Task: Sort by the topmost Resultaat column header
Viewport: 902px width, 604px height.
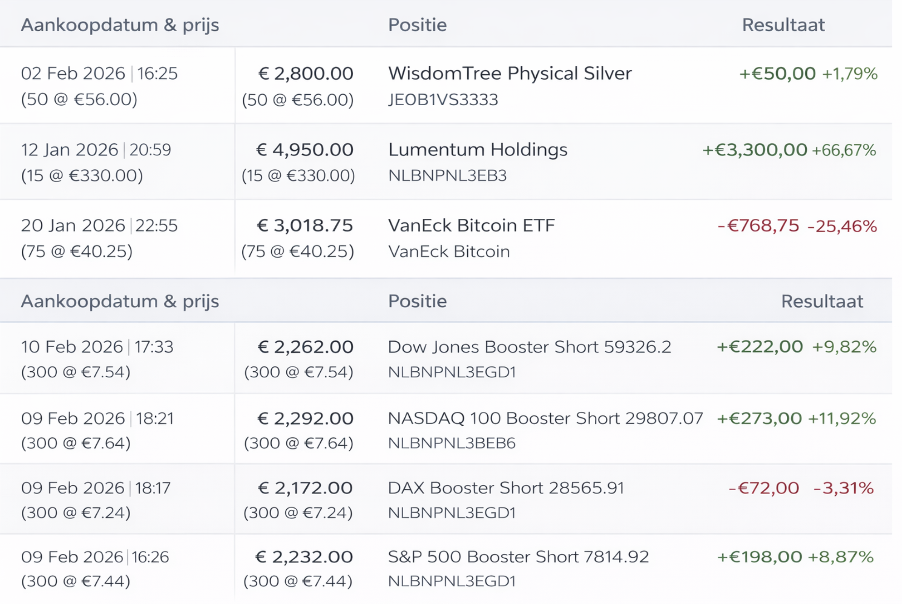Action: click(783, 25)
